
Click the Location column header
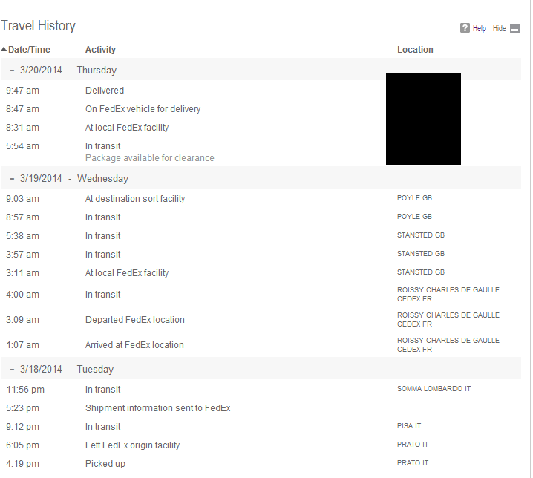pos(415,50)
